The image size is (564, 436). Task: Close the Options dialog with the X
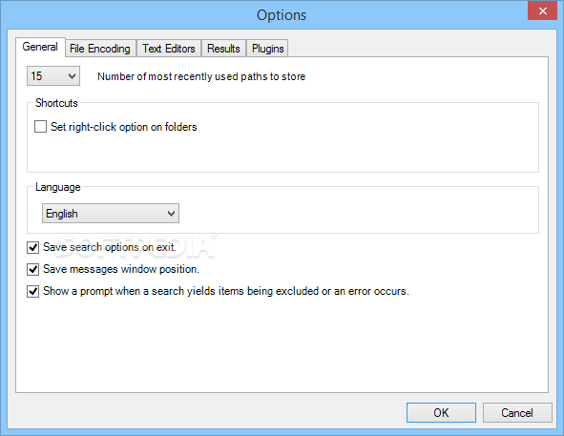542,10
